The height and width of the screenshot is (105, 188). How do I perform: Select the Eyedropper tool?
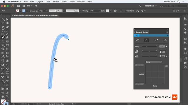[3, 56]
